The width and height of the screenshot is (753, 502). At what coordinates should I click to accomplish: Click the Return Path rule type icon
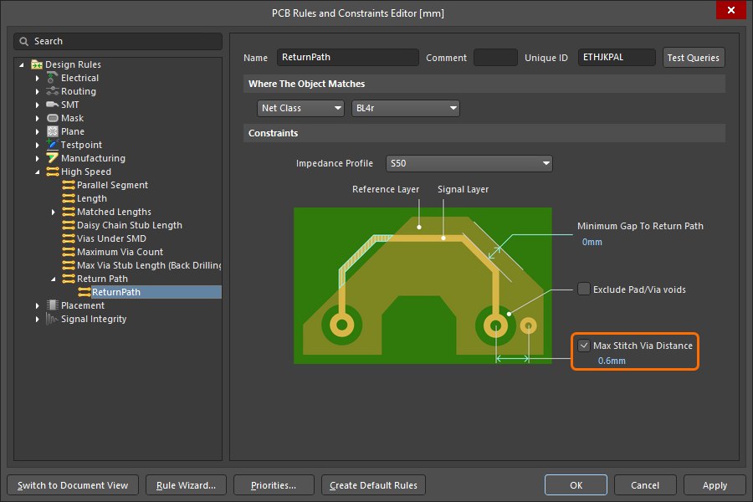coord(69,279)
